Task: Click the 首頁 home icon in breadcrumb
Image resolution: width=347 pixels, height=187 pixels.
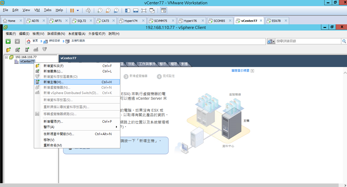Action: point(28,41)
